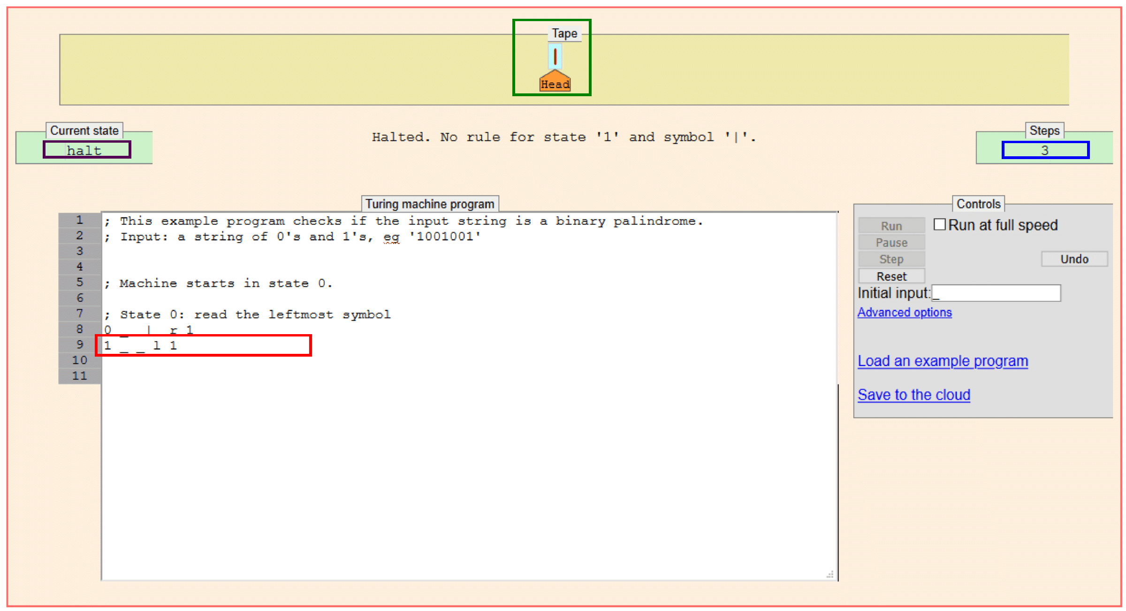Click the halted status message text
Viewport: 1126px width, 611px height.
(x=564, y=137)
